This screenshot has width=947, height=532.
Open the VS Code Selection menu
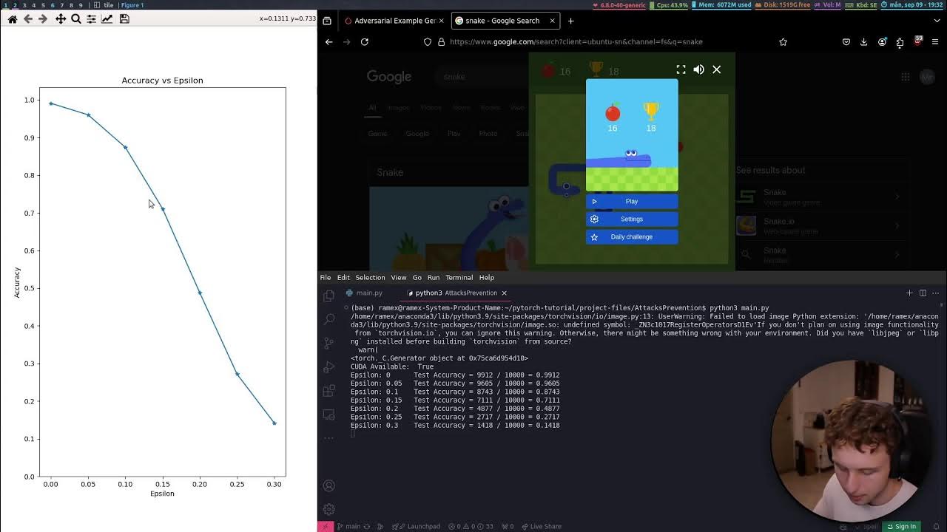click(x=370, y=278)
